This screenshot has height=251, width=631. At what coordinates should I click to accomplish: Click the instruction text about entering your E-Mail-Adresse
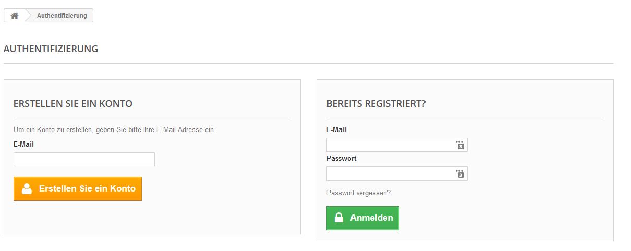pyautogui.click(x=114, y=130)
